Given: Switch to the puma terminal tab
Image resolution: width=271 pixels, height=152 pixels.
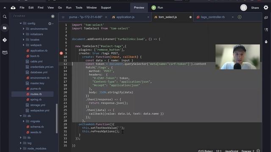Looking at the screenshot, I should click(86, 17).
